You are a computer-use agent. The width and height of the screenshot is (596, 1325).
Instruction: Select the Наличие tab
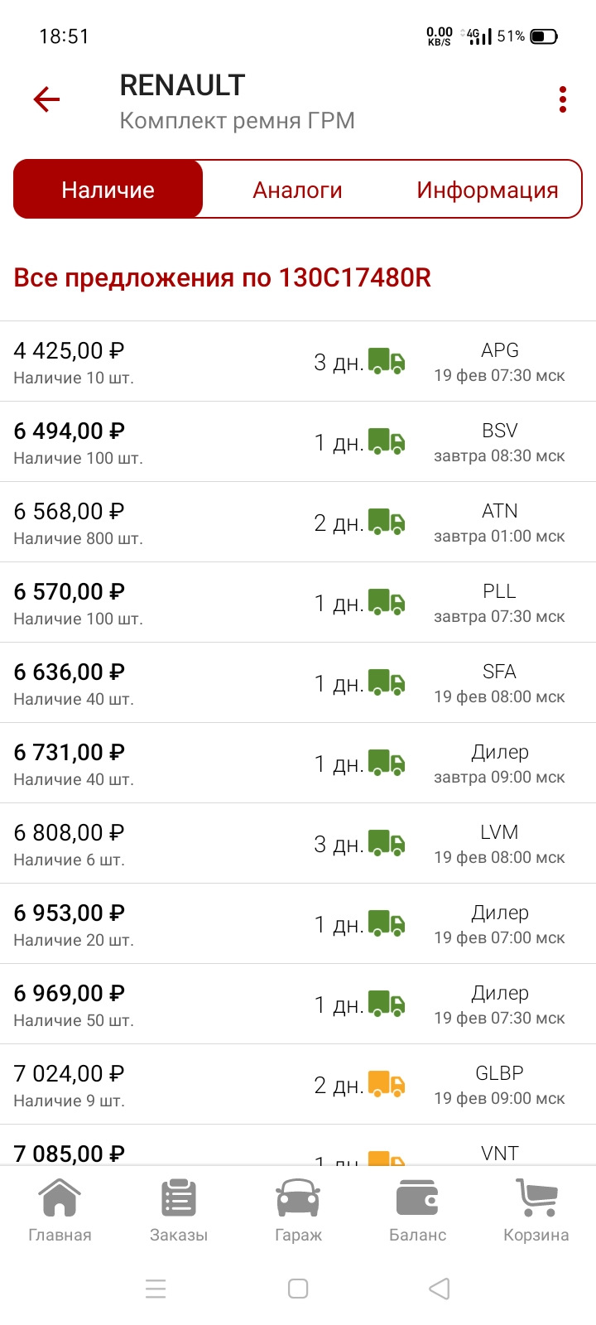point(108,190)
